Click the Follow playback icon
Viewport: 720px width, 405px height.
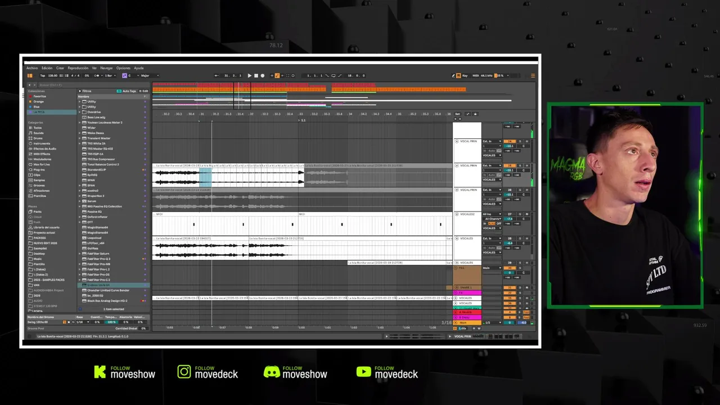point(217,75)
